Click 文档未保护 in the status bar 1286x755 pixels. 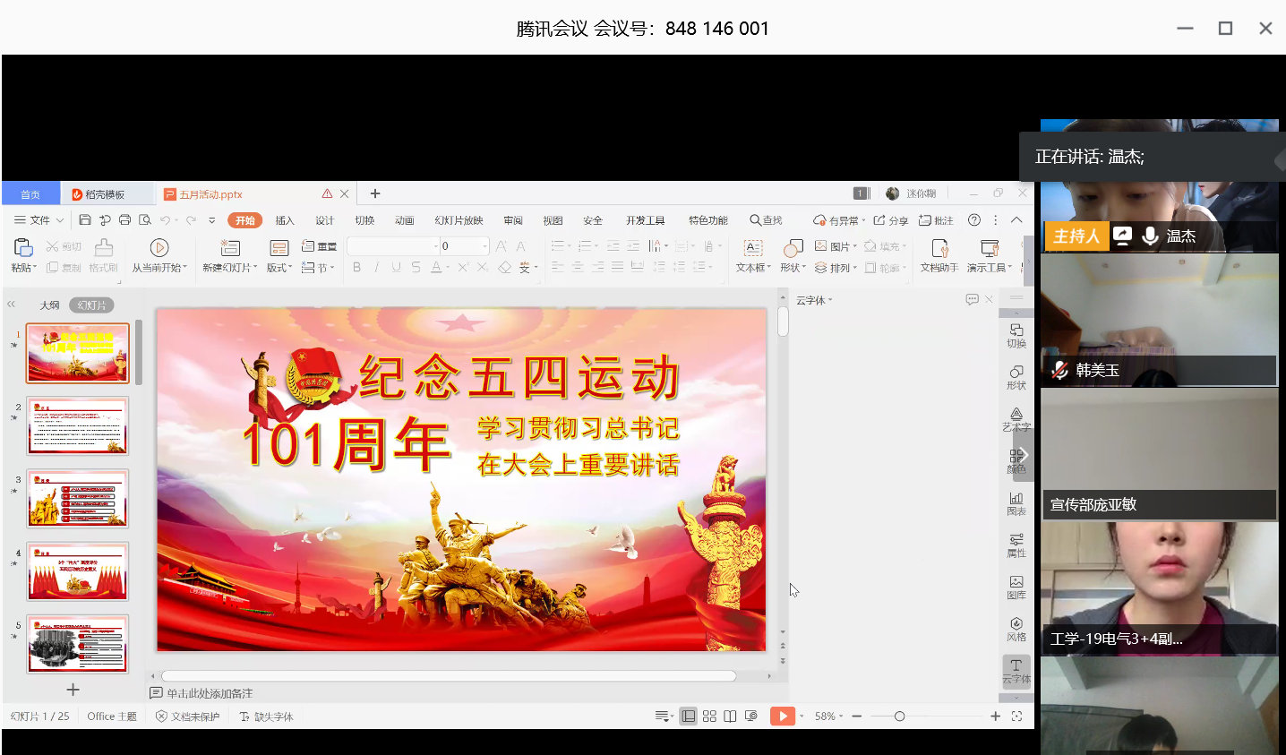[187, 716]
